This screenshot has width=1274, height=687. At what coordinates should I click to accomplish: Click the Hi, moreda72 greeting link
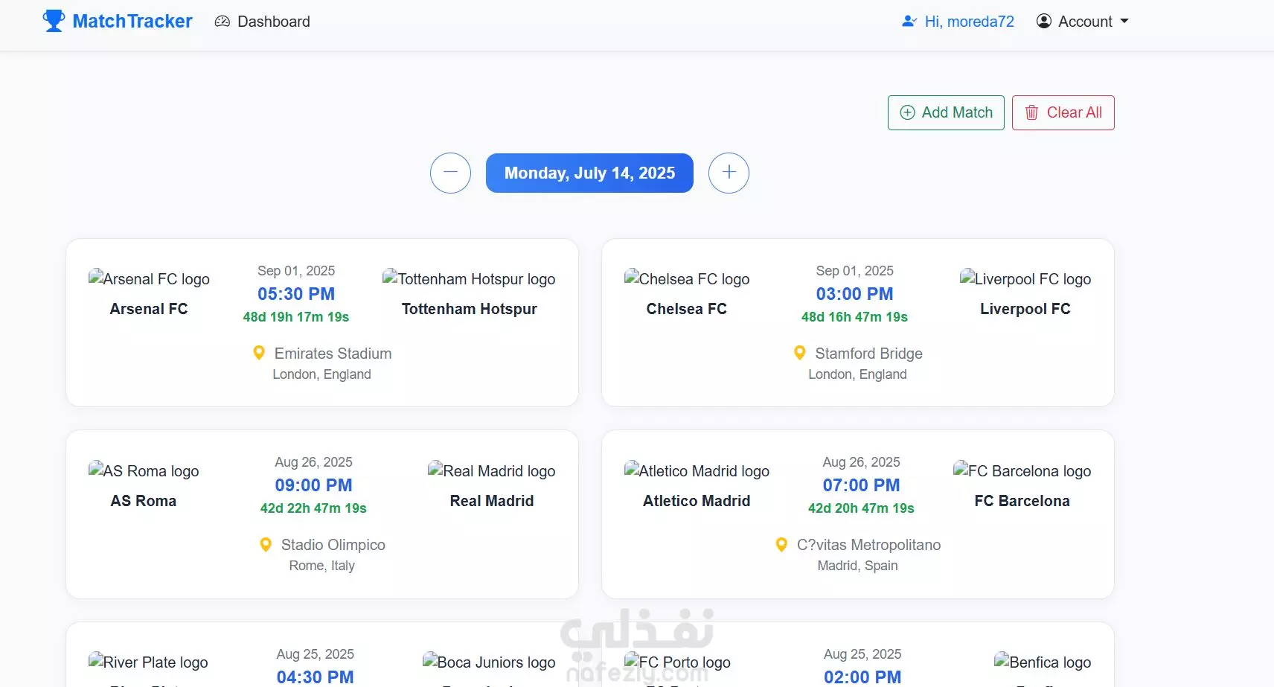[x=958, y=22]
